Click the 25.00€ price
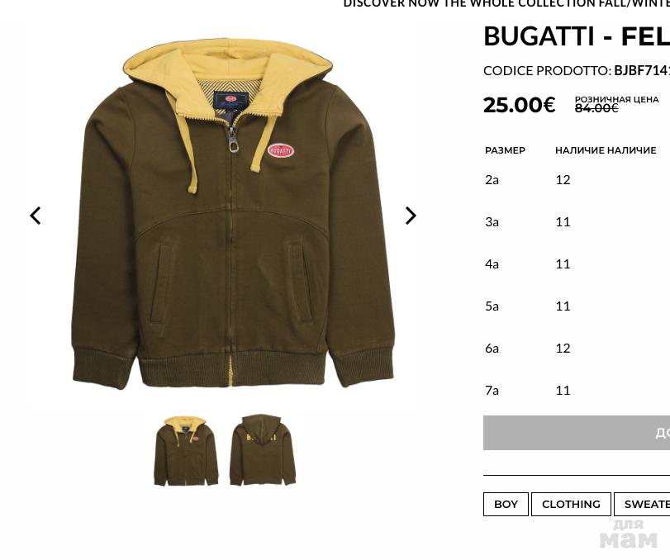Viewport: 670px width, 560px height. click(x=519, y=105)
